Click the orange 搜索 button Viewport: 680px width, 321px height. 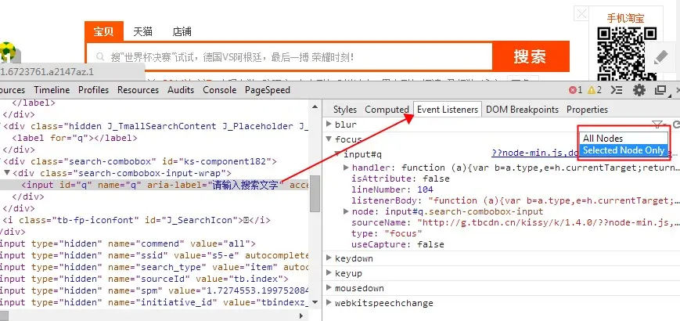pyautogui.click(x=530, y=56)
